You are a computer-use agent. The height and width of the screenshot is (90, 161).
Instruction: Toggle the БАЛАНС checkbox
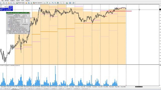(8, 24)
